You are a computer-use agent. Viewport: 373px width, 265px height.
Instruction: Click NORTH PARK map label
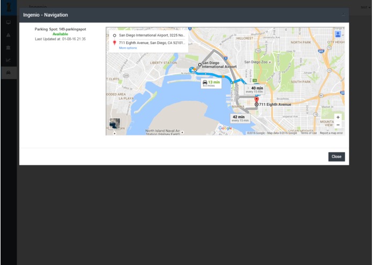point(301,42)
